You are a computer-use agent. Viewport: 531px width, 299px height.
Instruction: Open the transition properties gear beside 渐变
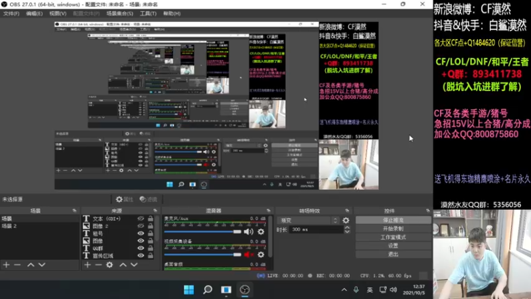(346, 221)
